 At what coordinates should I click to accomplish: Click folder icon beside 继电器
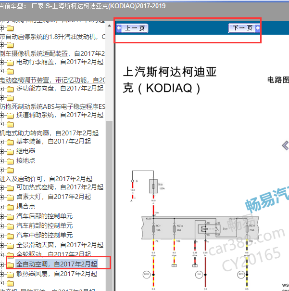[x=10, y=152]
